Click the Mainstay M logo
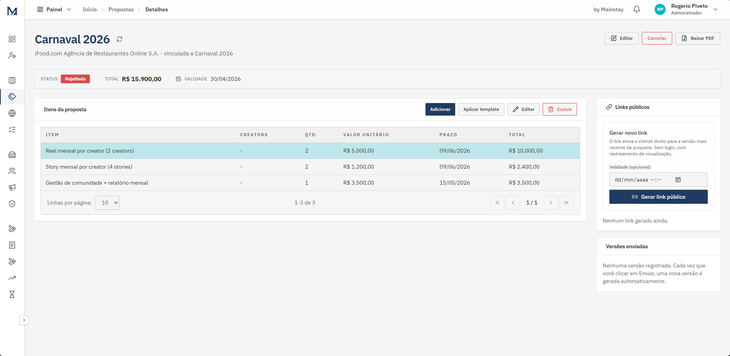730x356 pixels. click(12, 11)
